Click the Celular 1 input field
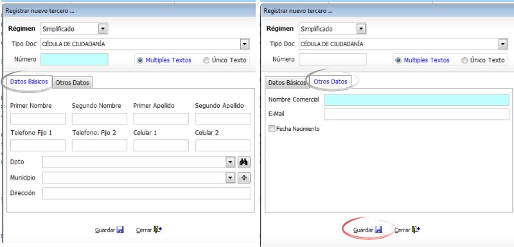514x247 pixels. click(161, 145)
